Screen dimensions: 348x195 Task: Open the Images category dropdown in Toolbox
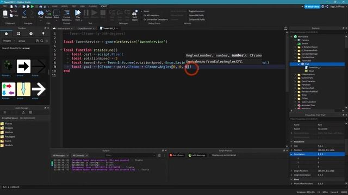[9, 41]
